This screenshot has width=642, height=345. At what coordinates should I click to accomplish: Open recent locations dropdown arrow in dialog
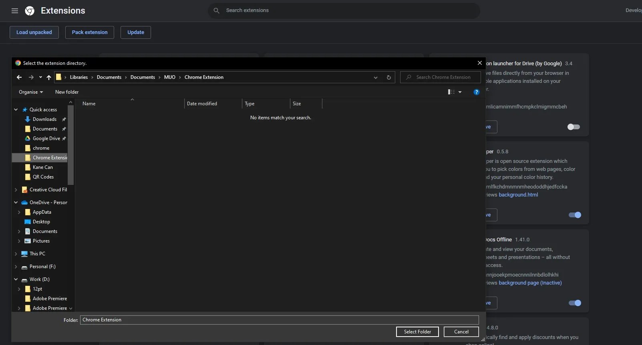(x=40, y=77)
